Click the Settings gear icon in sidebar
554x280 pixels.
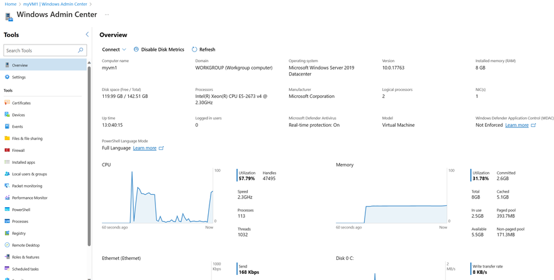(x=7, y=77)
